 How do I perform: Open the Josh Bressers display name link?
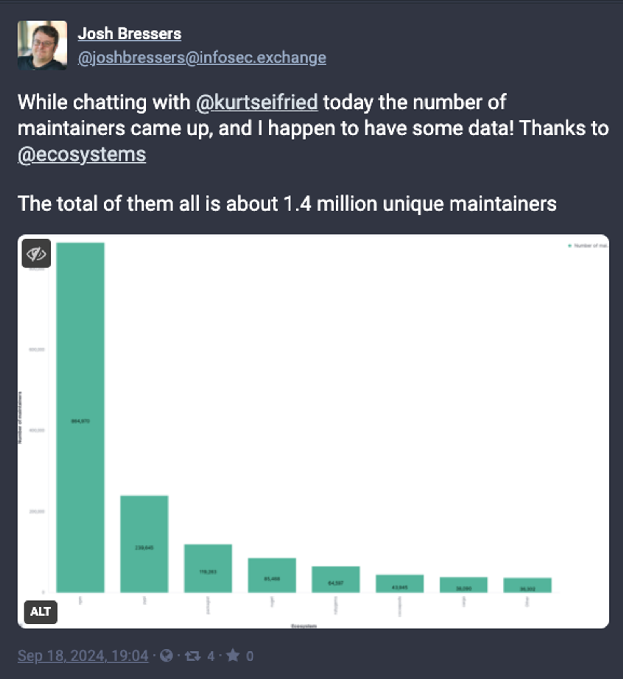point(130,34)
